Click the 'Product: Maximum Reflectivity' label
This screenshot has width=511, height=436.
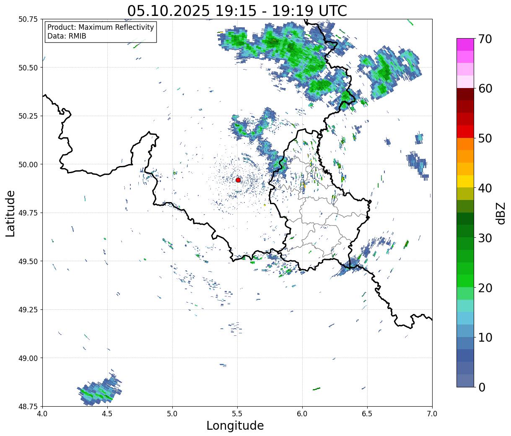(x=101, y=27)
